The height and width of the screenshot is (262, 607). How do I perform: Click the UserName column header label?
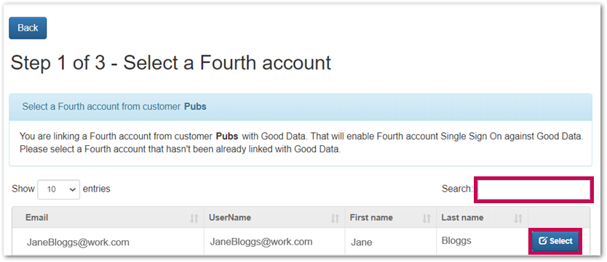tap(230, 218)
